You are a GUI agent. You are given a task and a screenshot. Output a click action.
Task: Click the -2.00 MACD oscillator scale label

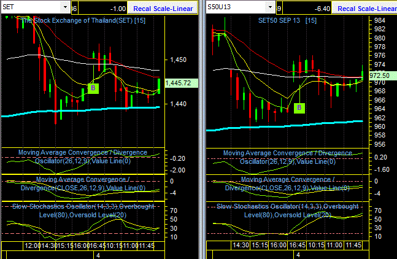(x=177, y=170)
